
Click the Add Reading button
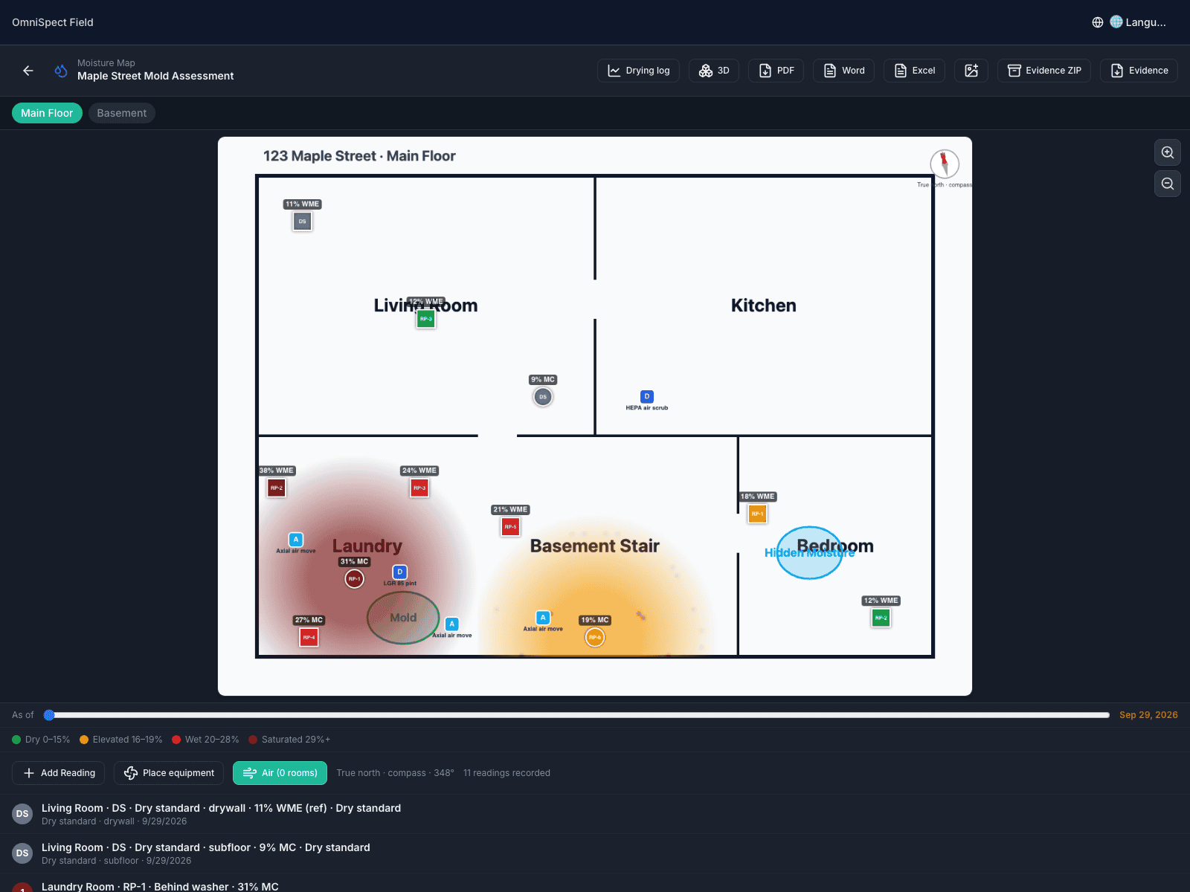(59, 773)
